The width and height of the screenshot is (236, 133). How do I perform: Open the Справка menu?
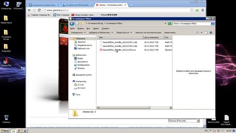[x=105, y=28]
